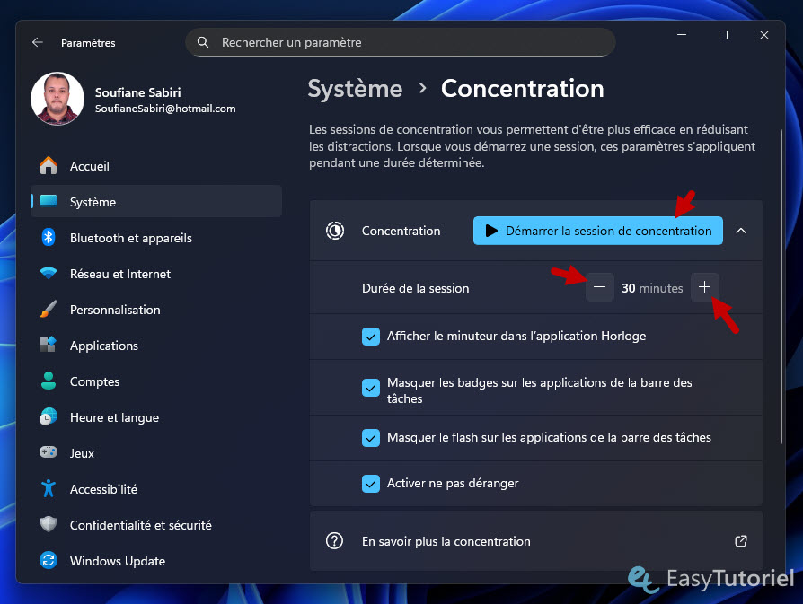Open Confidentialité et sécurité settings
The height and width of the screenshot is (604, 803).
[x=140, y=525]
